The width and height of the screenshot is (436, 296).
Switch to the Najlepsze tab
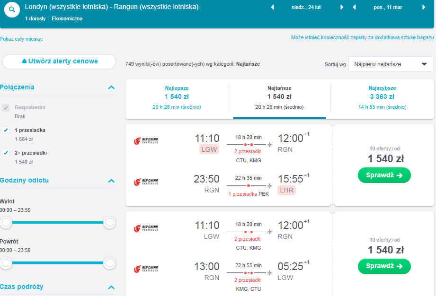tap(177, 97)
